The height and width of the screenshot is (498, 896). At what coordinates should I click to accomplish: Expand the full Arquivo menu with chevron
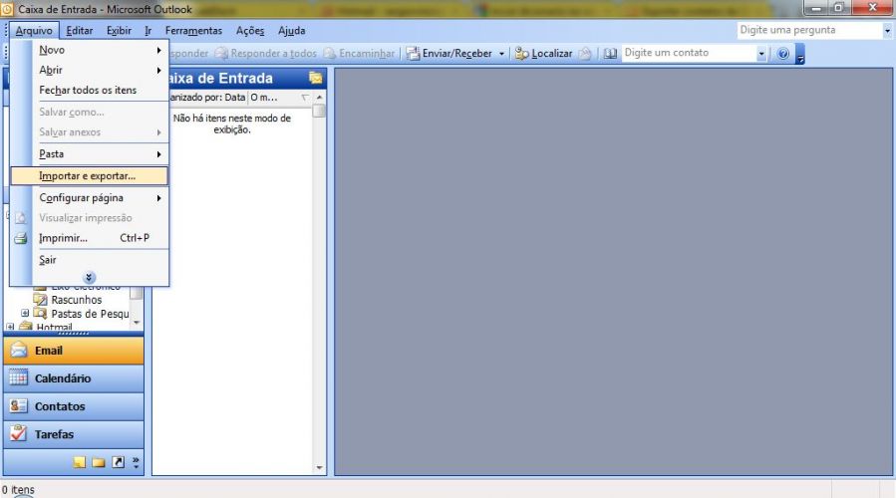point(89,278)
